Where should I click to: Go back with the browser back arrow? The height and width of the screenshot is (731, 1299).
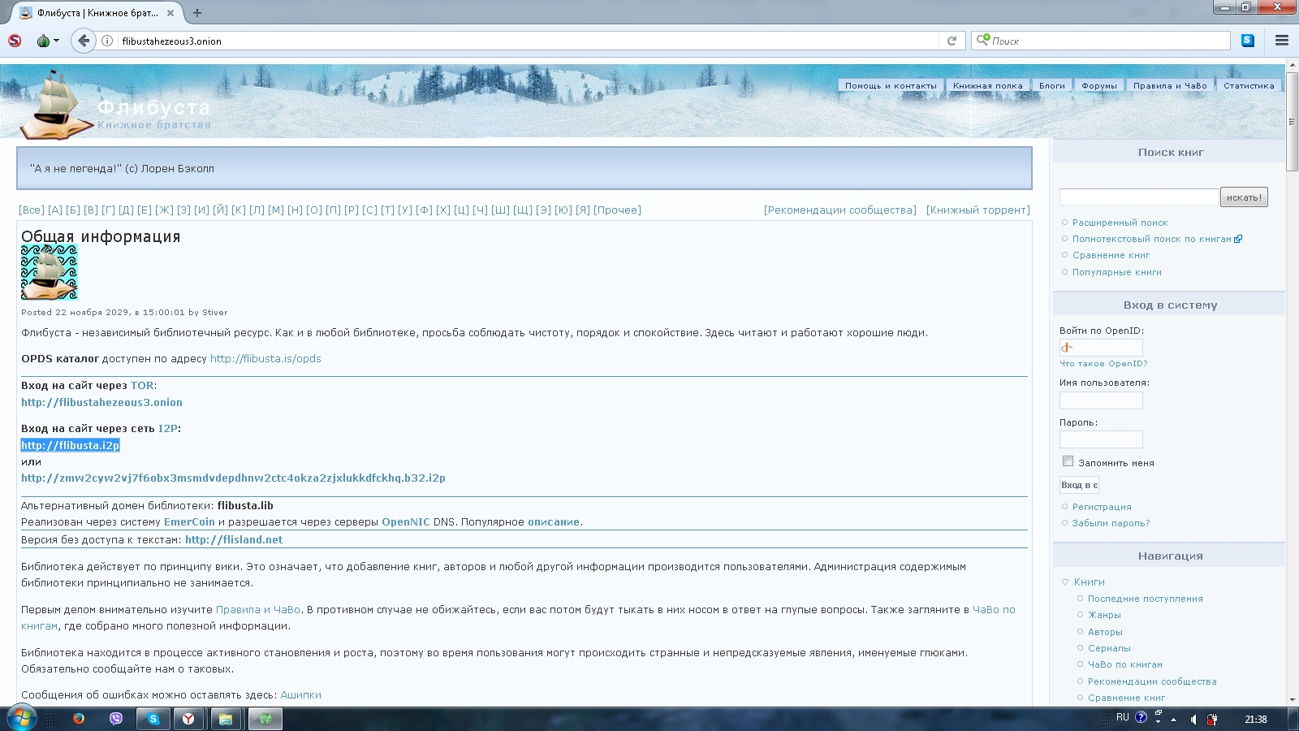click(x=84, y=41)
